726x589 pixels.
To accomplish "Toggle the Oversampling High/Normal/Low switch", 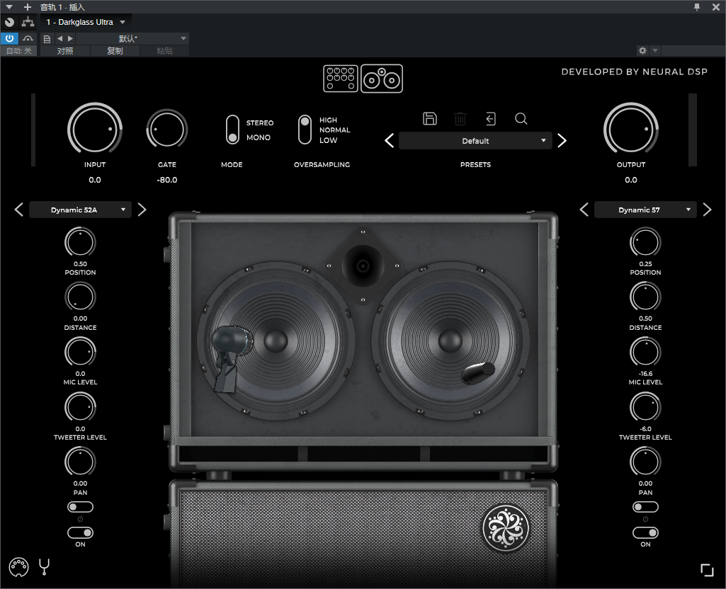I will coord(305,130).
